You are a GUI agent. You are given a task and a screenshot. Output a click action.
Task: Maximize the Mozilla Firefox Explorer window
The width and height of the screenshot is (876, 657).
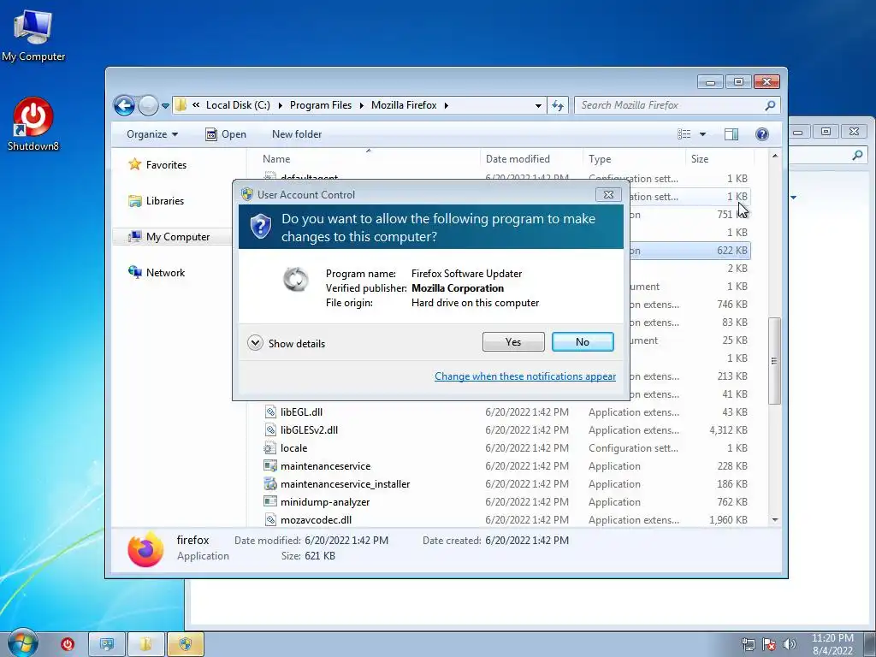[x=738, y=82]
